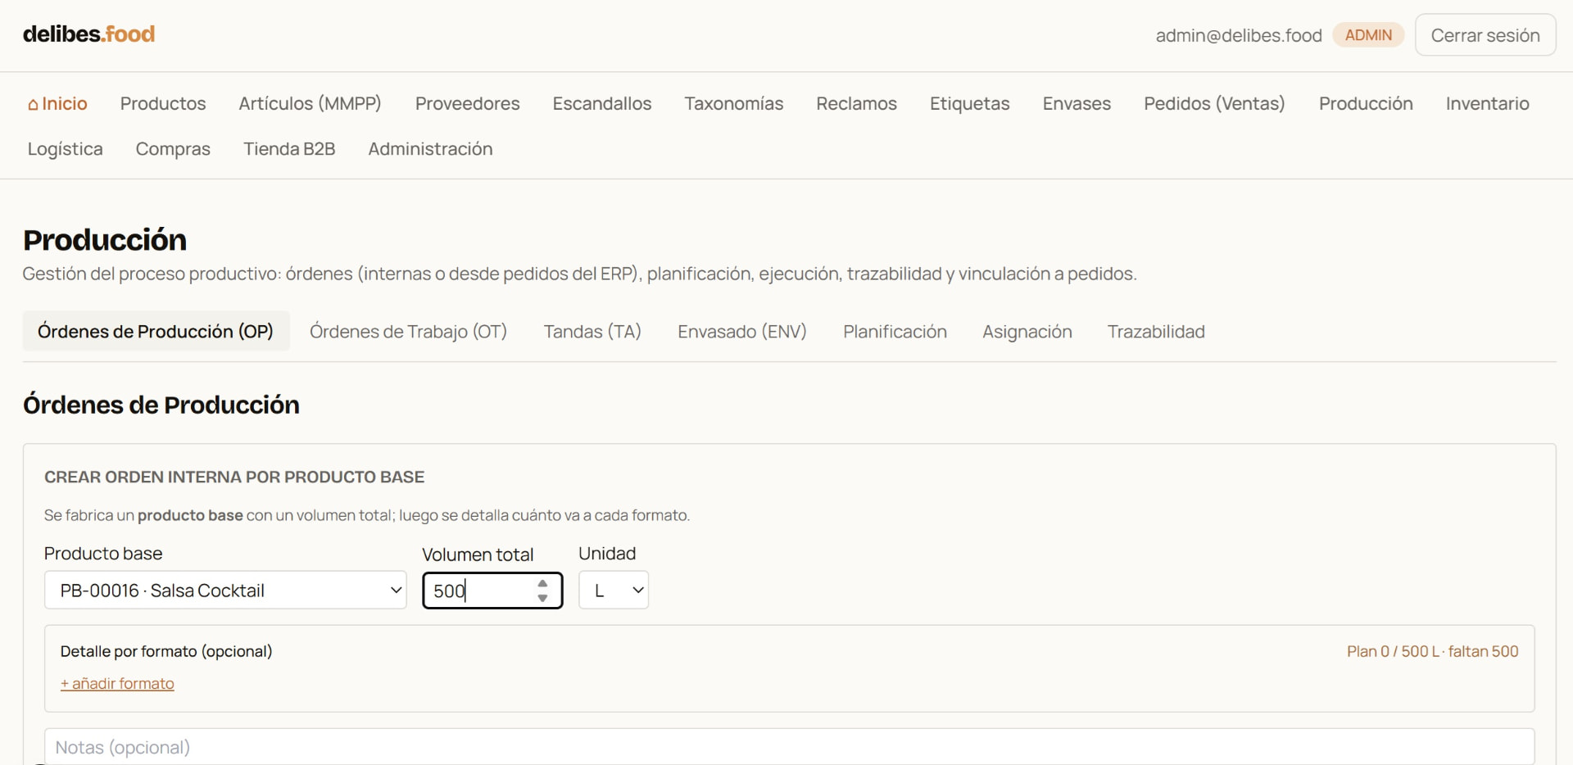Open Administración section

[430, 148]
